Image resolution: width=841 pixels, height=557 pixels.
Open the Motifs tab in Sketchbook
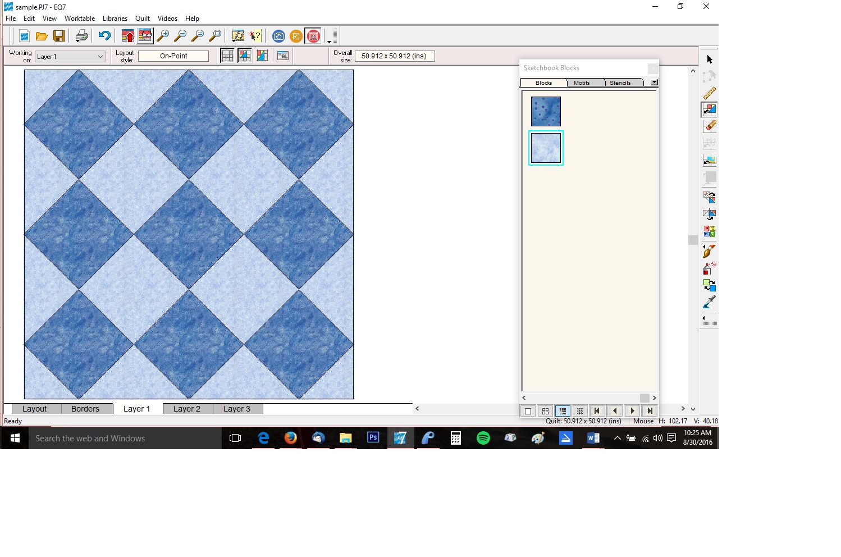582,83
